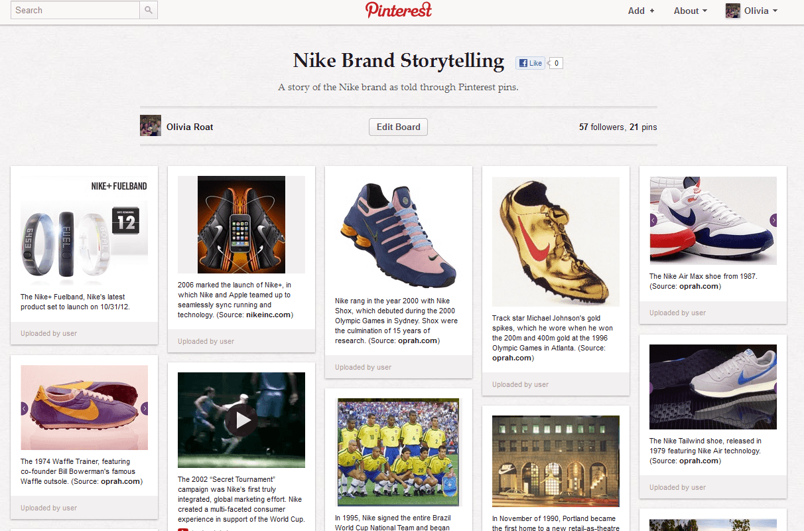
Task: Open the Add menu in the top bar
Action: (641, 11)
